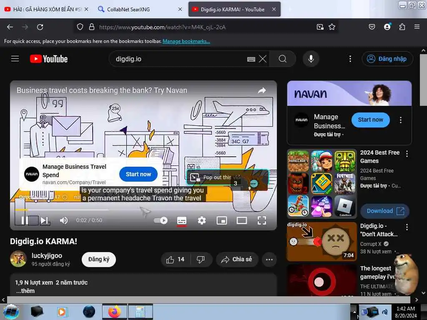427x320 pixels.
Task: Reload the page with the refresh icon
Action: tap(40, 27)
